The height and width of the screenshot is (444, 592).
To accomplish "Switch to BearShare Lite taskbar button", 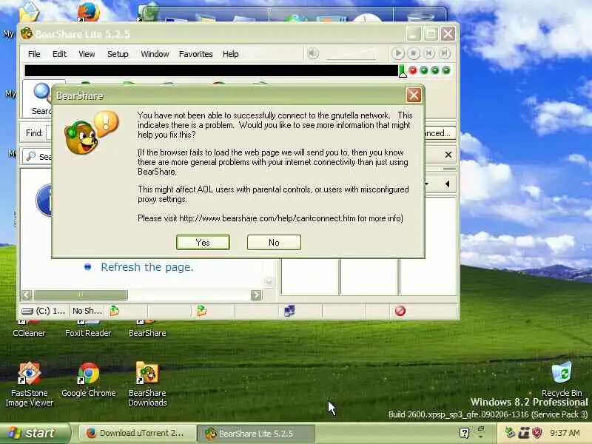I will point(255,433).
